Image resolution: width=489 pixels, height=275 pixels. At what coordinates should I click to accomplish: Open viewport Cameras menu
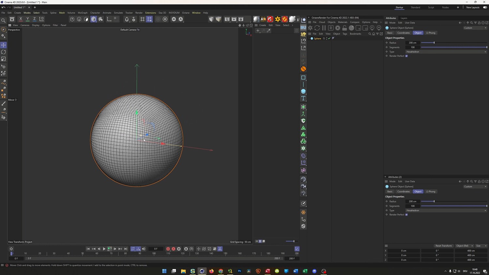tap(25, 25)
